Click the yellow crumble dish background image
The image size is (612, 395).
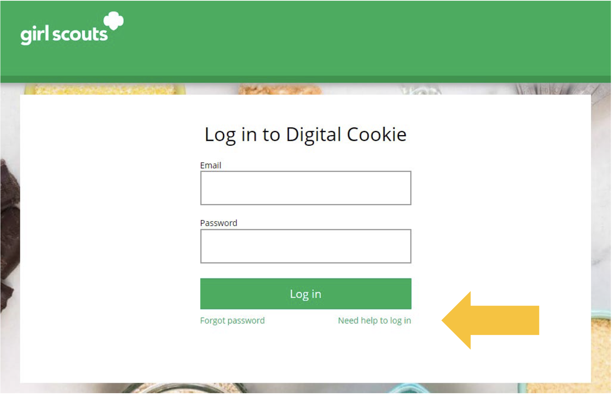105,89
